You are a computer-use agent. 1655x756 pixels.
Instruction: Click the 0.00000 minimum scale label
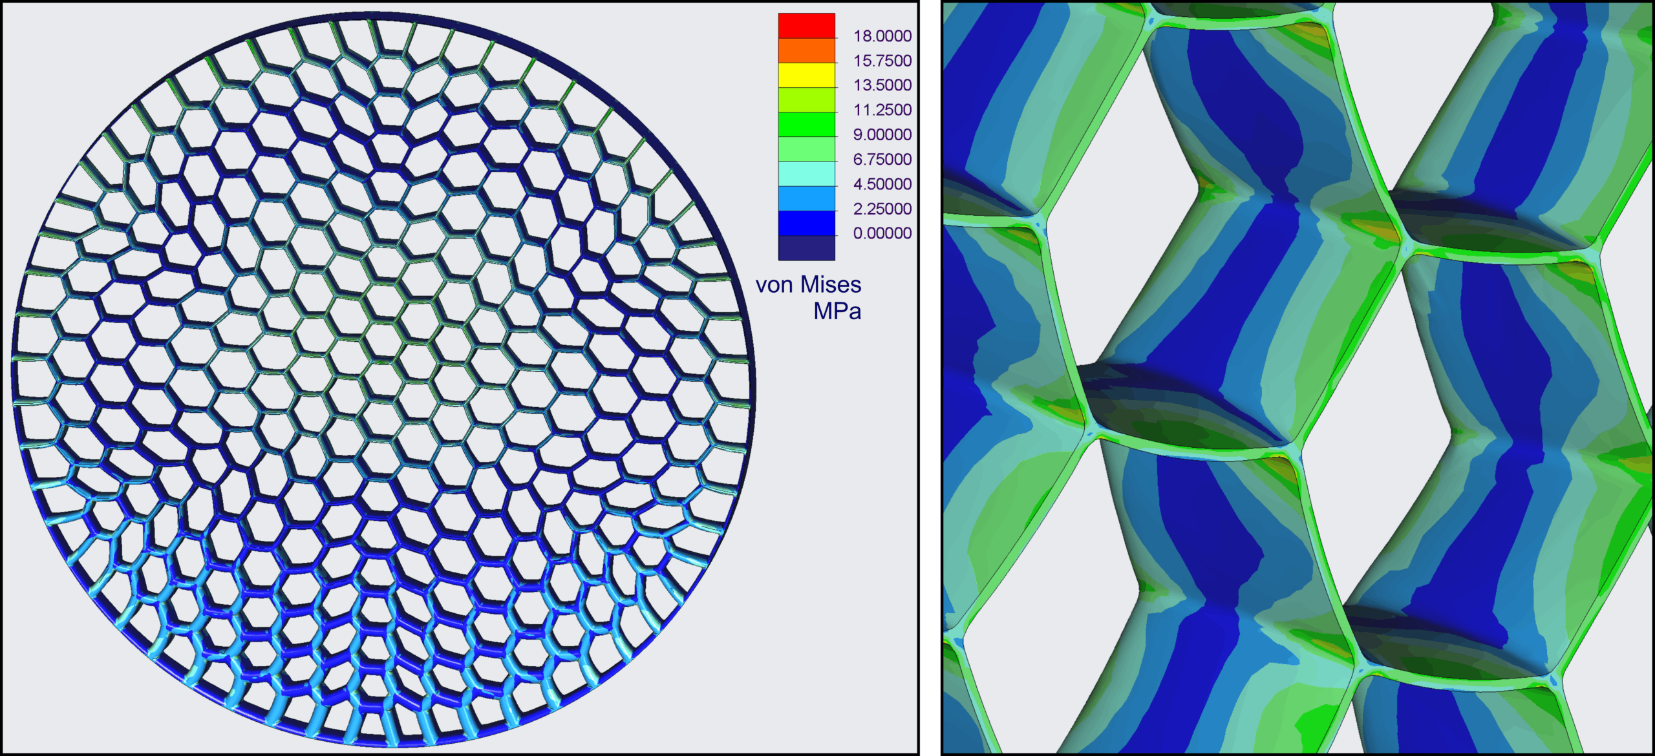pyautogui.click(x=882, y=233)
